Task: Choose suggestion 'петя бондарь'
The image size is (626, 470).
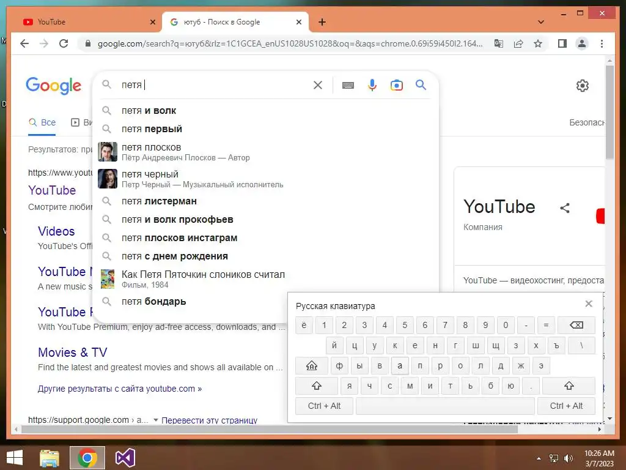Action: click(x=191, y=301)
